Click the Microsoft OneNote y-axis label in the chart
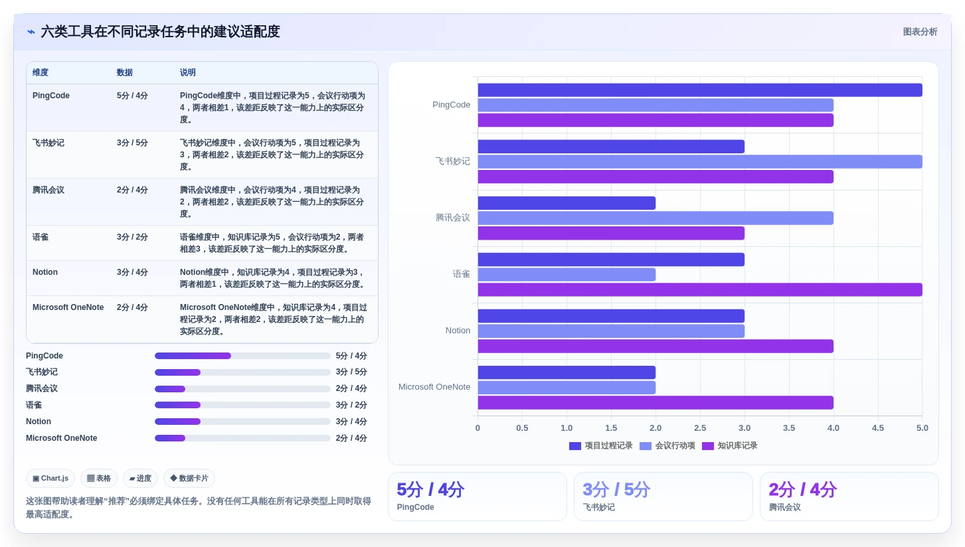The height and width of the screenshot is (547, 965). click(x=434, y=387)
